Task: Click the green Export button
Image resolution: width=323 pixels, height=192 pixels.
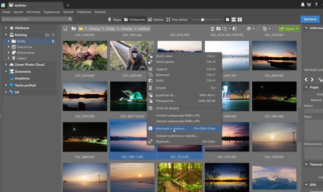Action: click(x=287, y=29)
